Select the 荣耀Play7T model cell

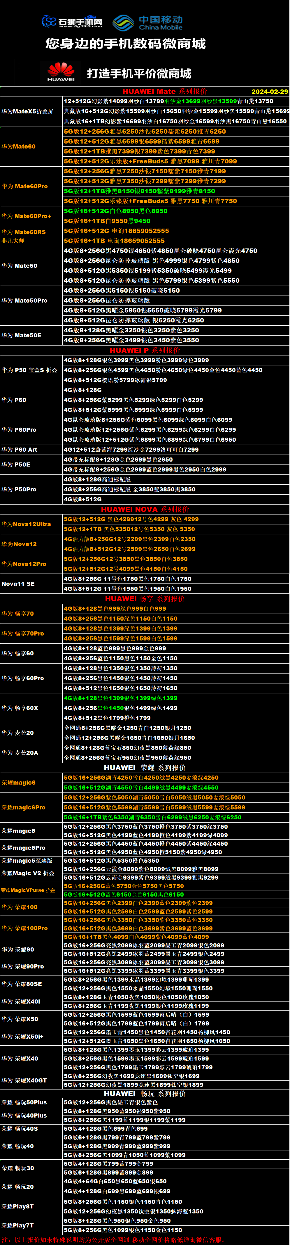click(32, 1225)
